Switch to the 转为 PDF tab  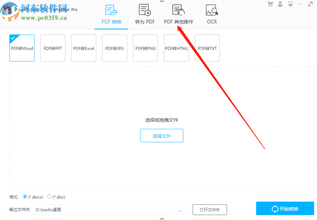click(145, 15)
